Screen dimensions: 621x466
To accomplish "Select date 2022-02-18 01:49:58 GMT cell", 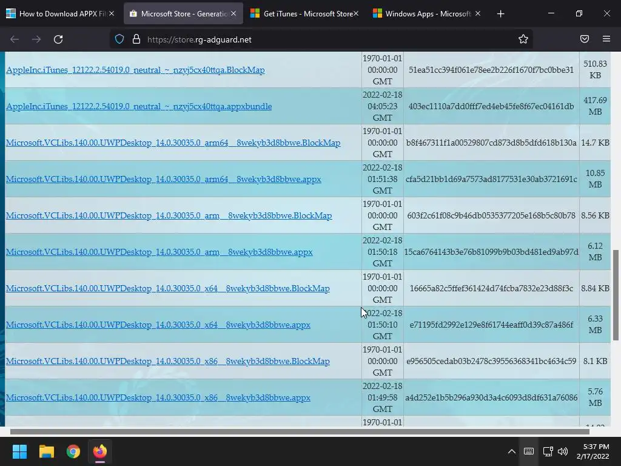I will tap(382, 398).
